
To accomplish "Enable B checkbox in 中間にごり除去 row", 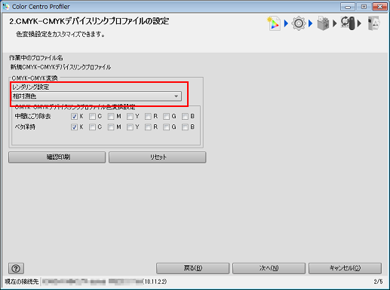I will (185, 117).
